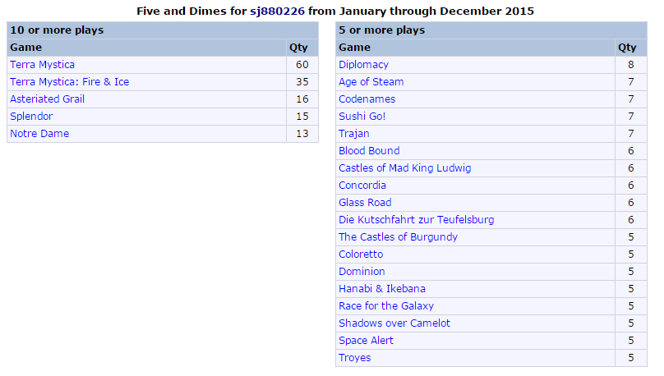Open the Notre Dame game link
This screenshot has height=376, width=664.
coord(39,134)
